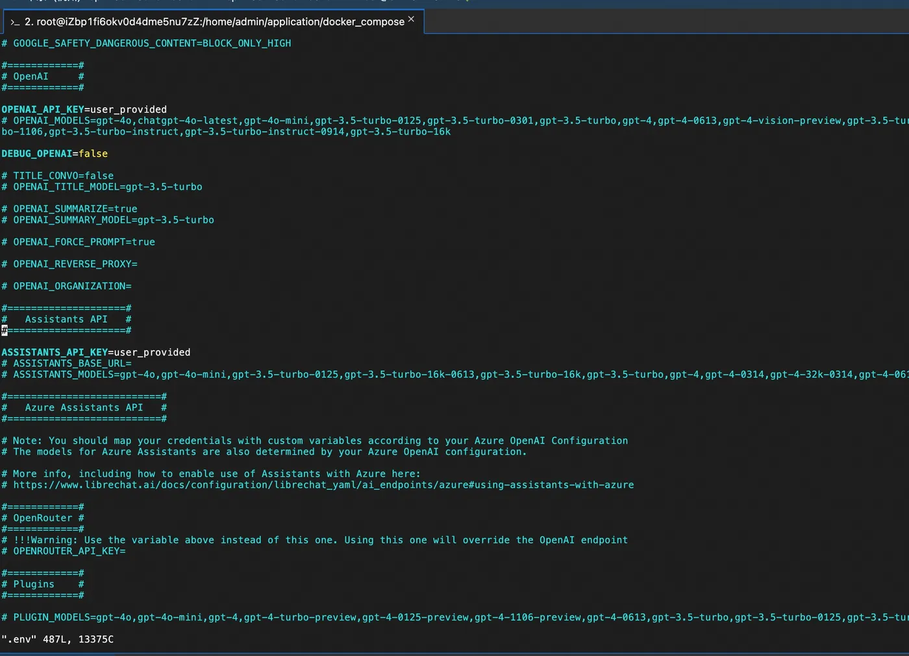Click on the OPENAI_REVERSE_PROXY= comment line
Image resolution: width=909 pixels, height=656 pixels.
pos(75,264)
